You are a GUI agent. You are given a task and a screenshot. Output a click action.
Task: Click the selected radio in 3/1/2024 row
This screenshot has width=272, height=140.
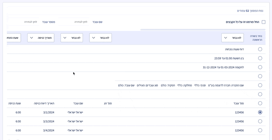pyautogui.click(x=260, y=112)
